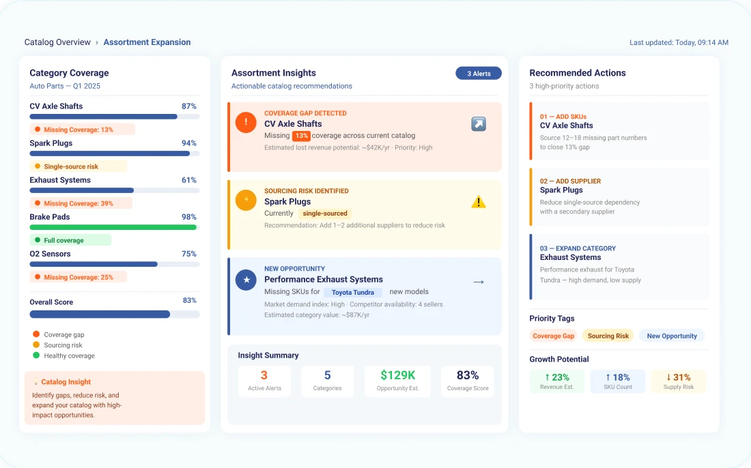
Task: Open CV Axle Shafts alert arrow icon
Action: click(479, 124)
